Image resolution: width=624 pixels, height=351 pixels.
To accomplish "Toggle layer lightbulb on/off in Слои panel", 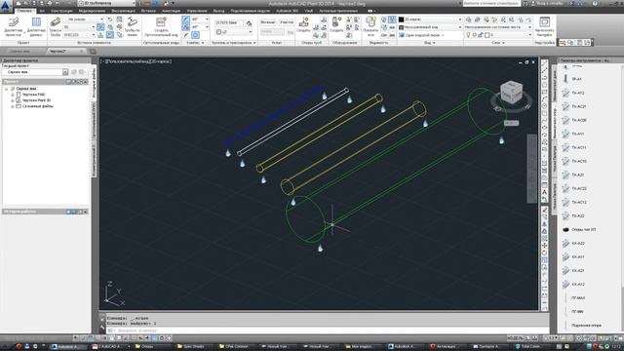I will 468,35.
